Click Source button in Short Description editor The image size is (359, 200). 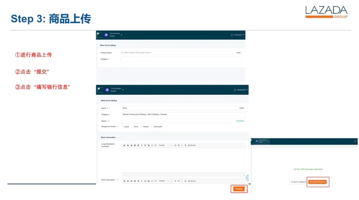[192, 181]
